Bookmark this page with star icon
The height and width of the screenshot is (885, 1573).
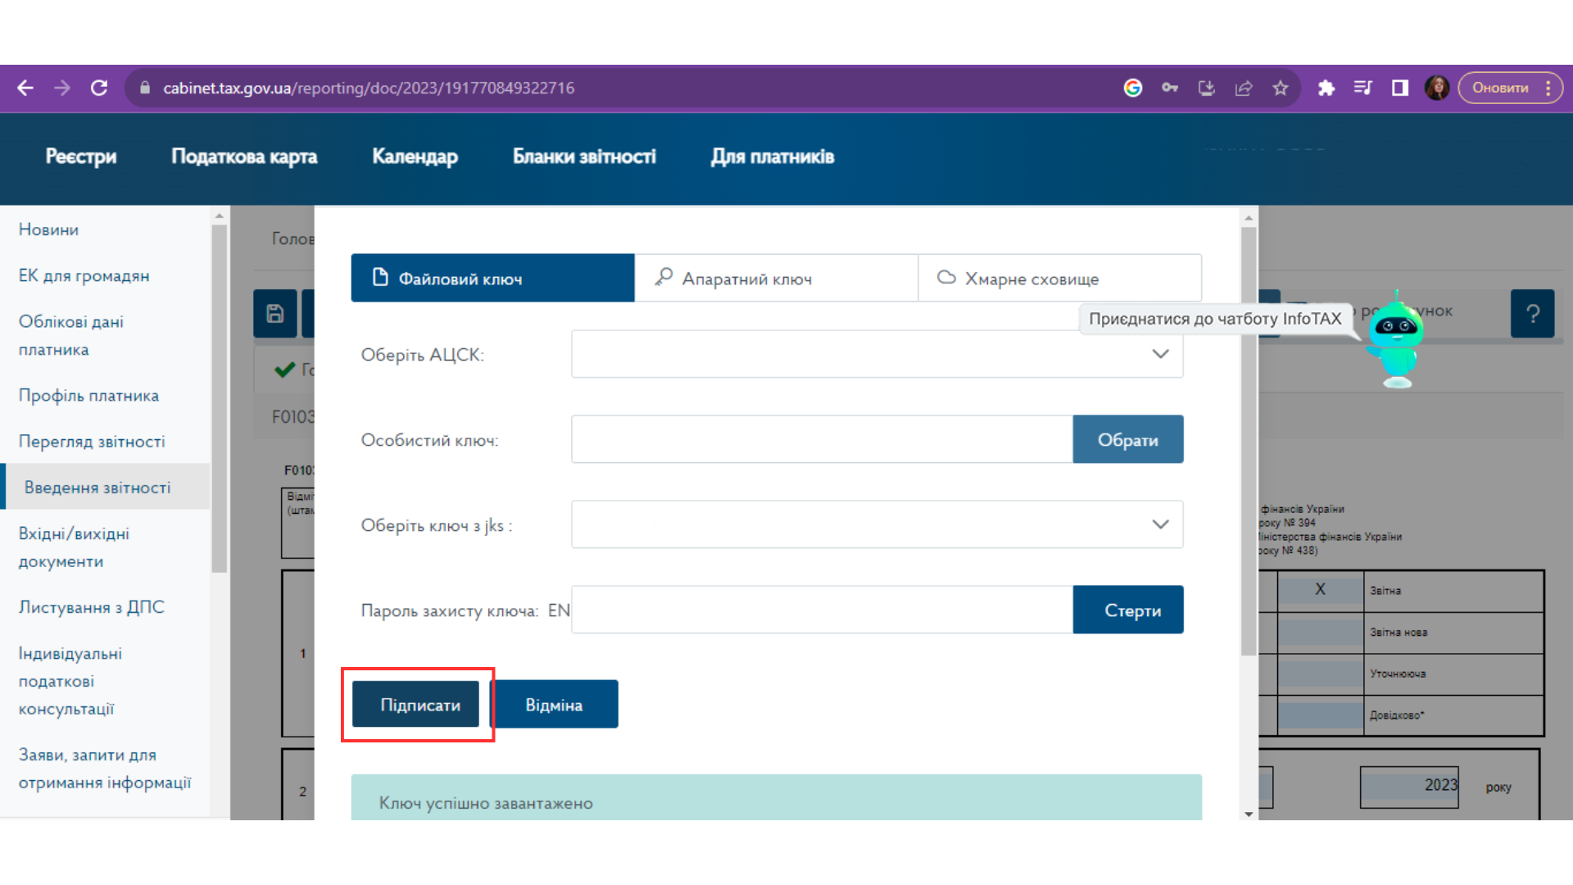tap(1281, 88)
